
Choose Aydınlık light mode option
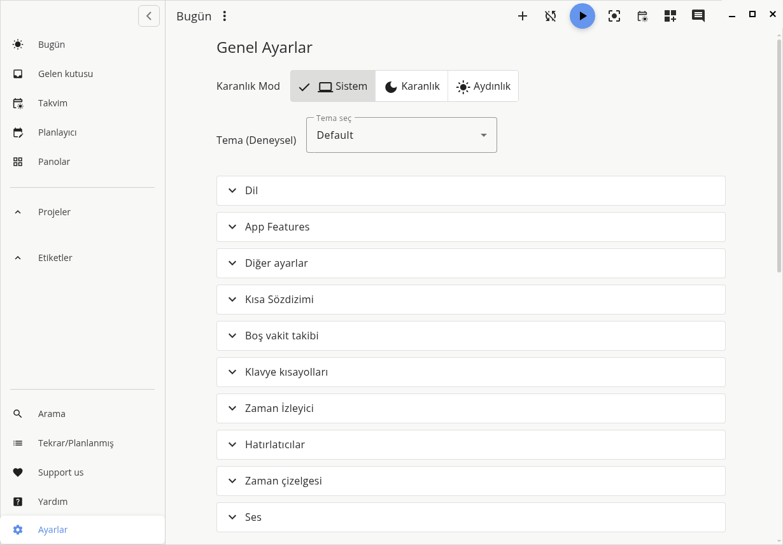[483, 87]
